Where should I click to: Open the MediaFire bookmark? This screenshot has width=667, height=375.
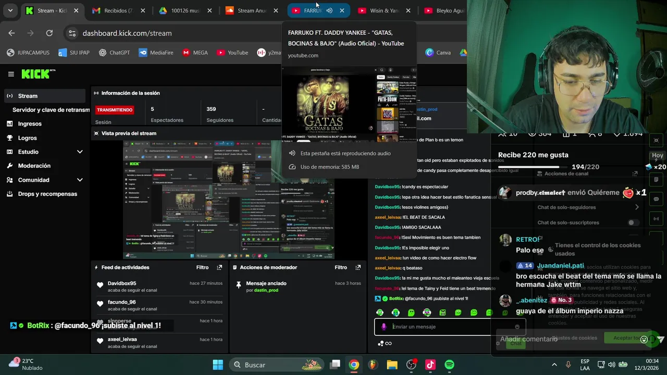(x=156, y=53)
